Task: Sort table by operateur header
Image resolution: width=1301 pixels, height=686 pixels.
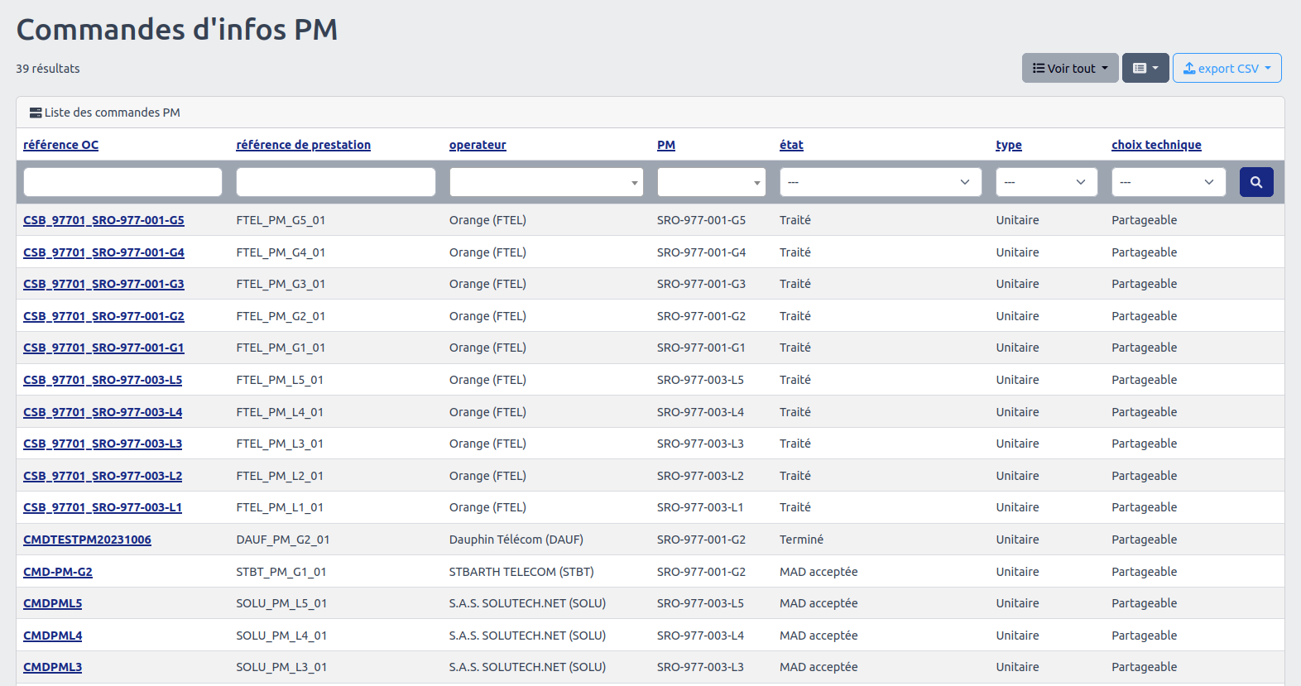Action: [478, 145]
